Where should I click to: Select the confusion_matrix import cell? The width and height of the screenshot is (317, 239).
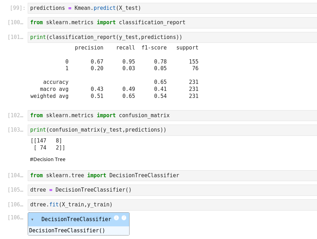(172, 115)
